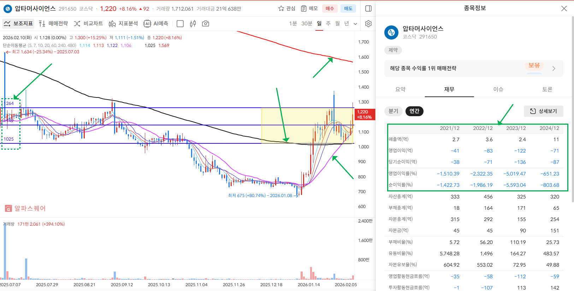Change candlestick chart type icon

tap(193, 24)
